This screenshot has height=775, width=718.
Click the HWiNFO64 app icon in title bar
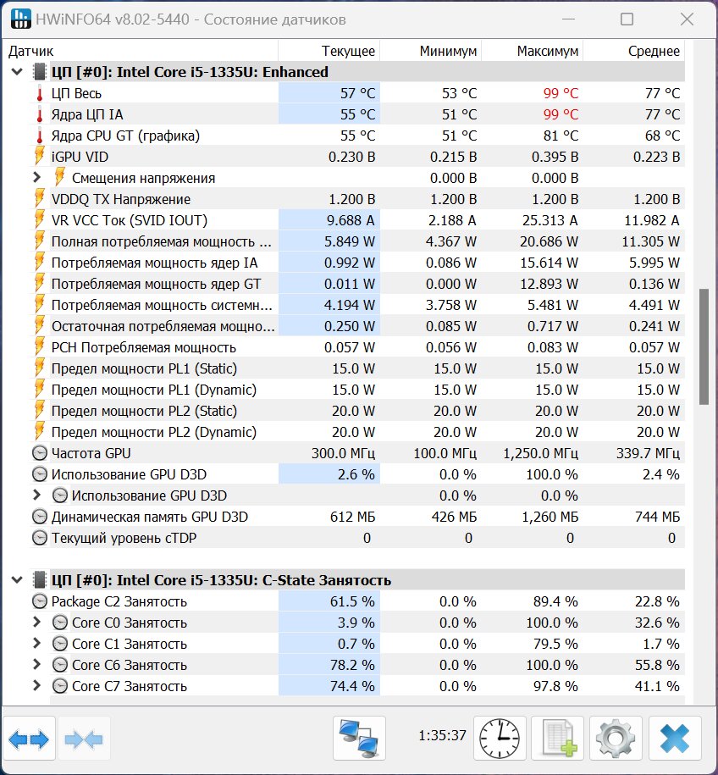[19, 19]
